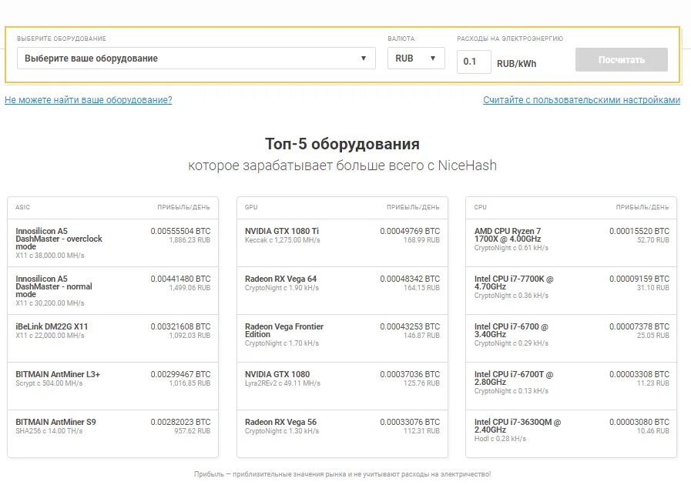Open the RUB currency dropdown

click(416, 59)
